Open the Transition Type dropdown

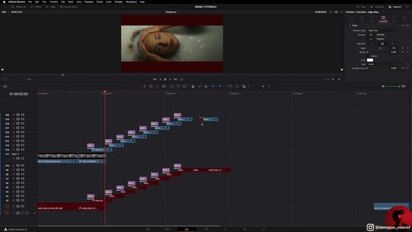pos(382,30)
